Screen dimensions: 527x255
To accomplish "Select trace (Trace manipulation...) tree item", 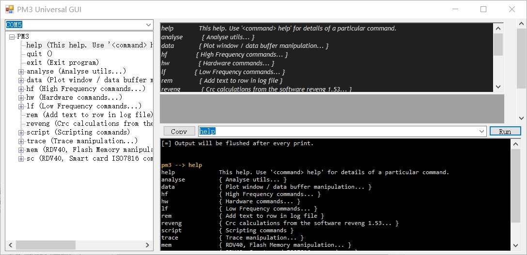I will [82, 141].
